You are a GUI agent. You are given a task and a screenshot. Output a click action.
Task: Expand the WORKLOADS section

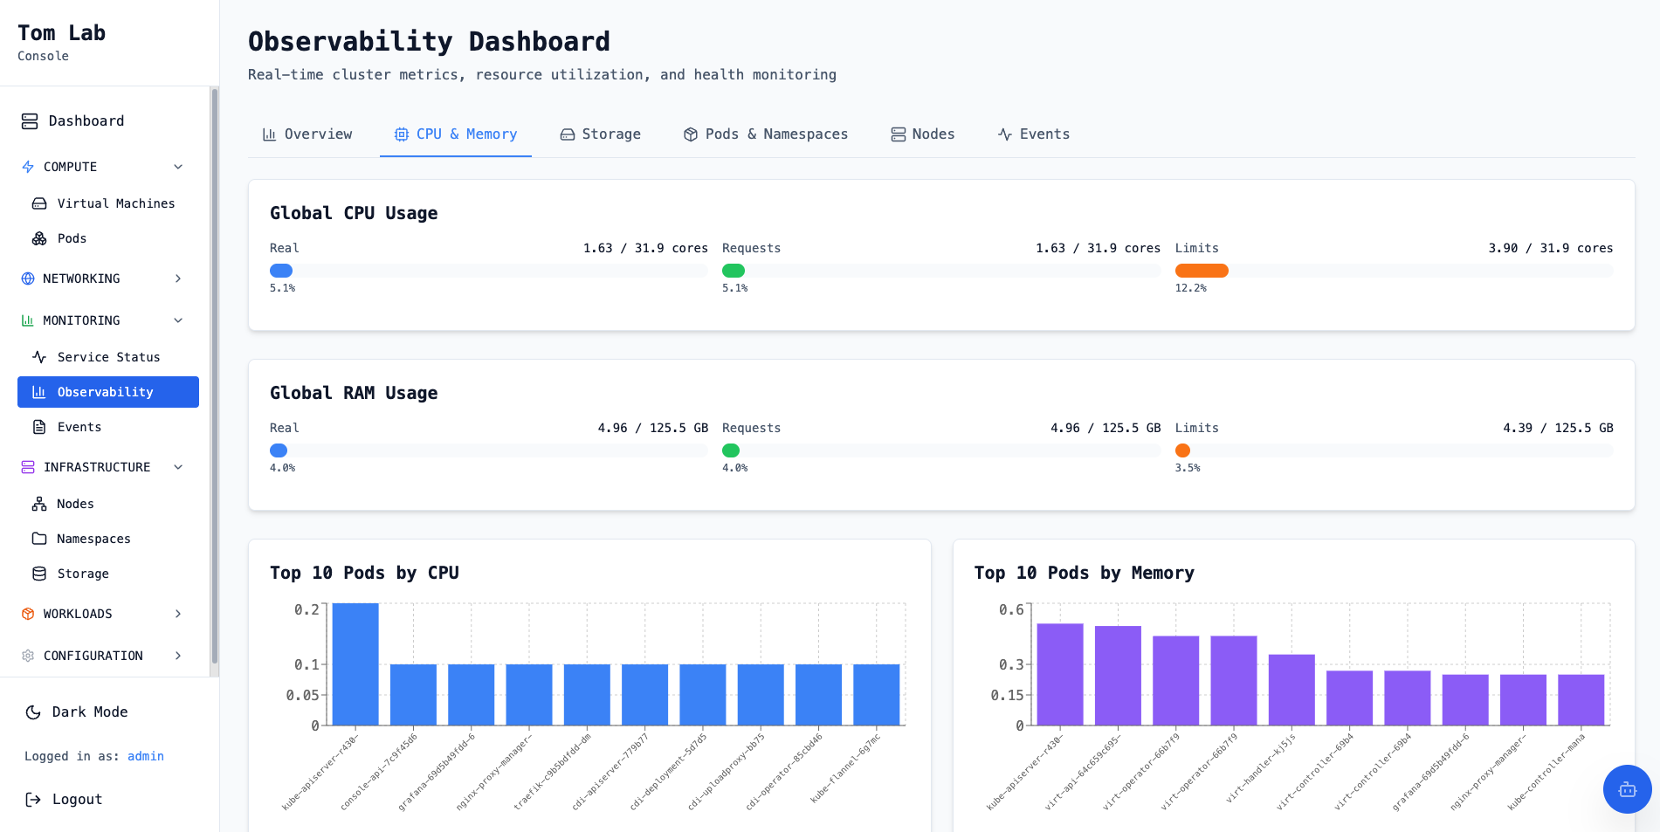(x=178, y=614)
